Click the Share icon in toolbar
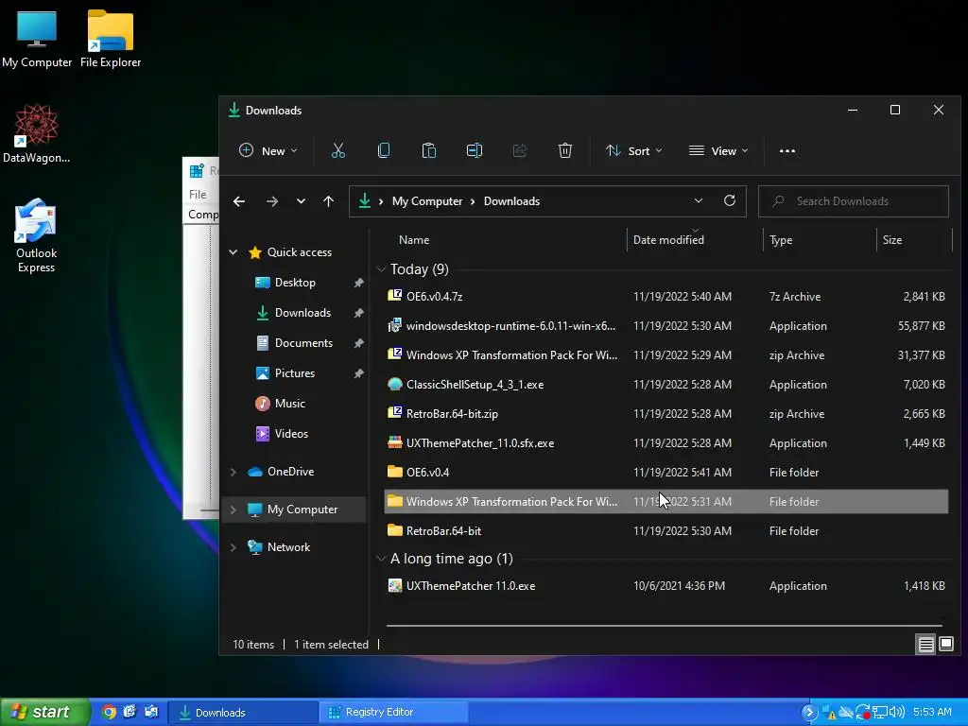Screen dimensions: 968x726 [520, 150]
